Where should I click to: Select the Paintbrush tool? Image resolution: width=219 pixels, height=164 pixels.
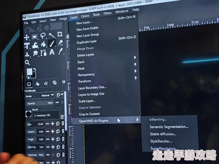52,43
